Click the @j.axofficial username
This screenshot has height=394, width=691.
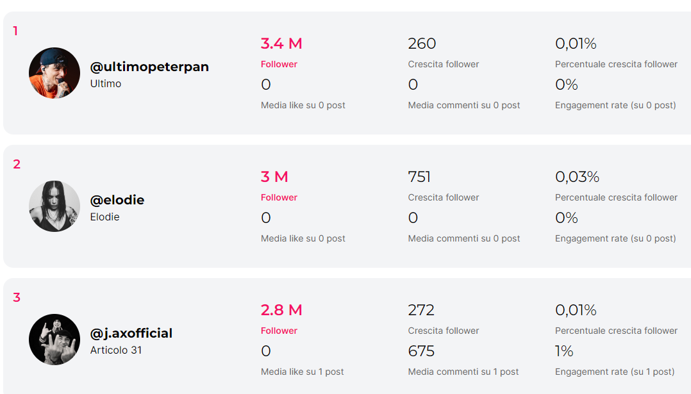[x=131, y=333]
